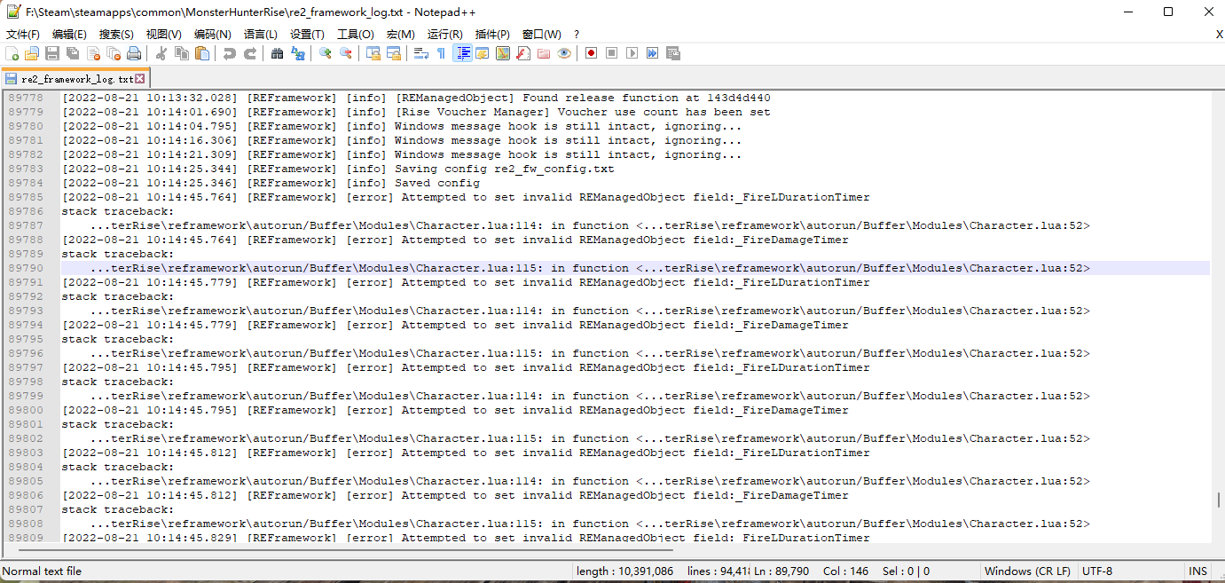Print the log file
Screen dimensions: 1225x583
(x=135, y=53)
